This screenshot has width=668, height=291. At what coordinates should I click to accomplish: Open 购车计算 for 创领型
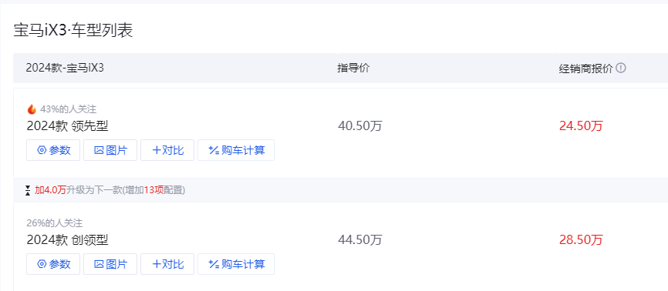click(x=236, y=264)
